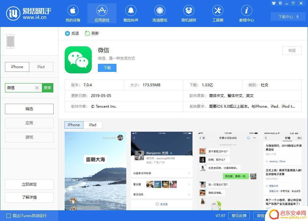Click the WeChat app icon

(x=78, y=60)
